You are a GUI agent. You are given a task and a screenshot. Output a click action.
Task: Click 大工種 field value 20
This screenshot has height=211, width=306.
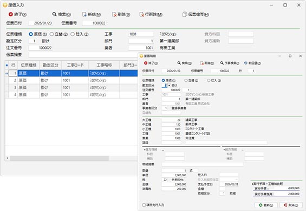171,120
